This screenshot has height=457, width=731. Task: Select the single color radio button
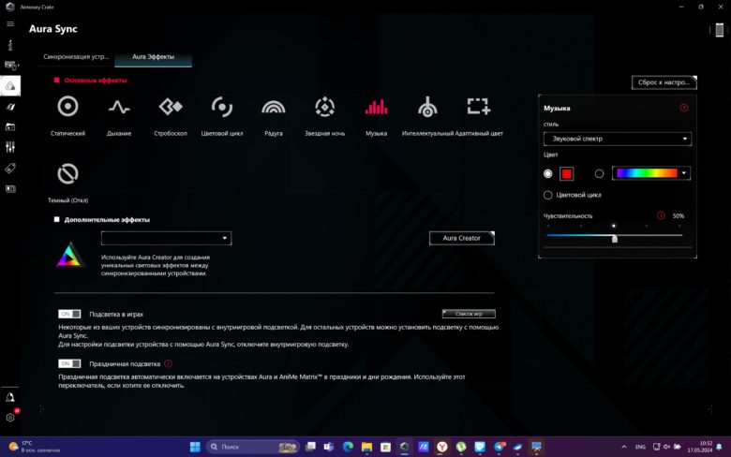click(548, 174)
